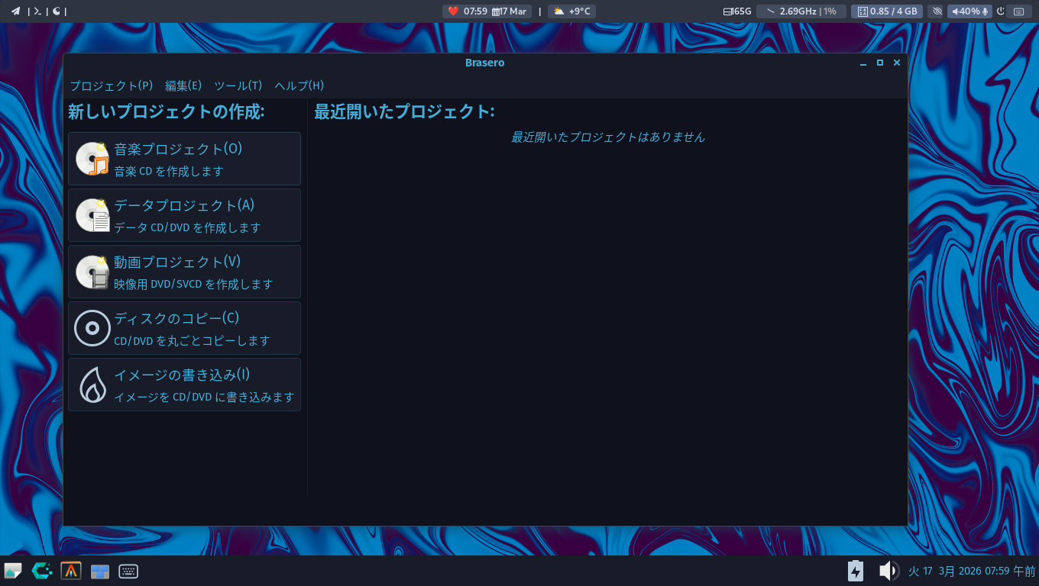Open the power icon in top panel
The width and height of the screenshot is (1039, 586).
1000,11
